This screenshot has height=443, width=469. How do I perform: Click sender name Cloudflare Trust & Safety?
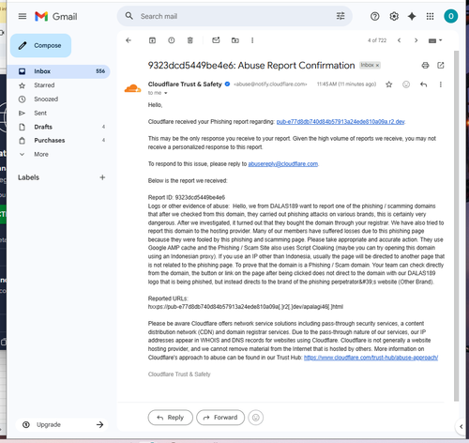tap(185, 84)
